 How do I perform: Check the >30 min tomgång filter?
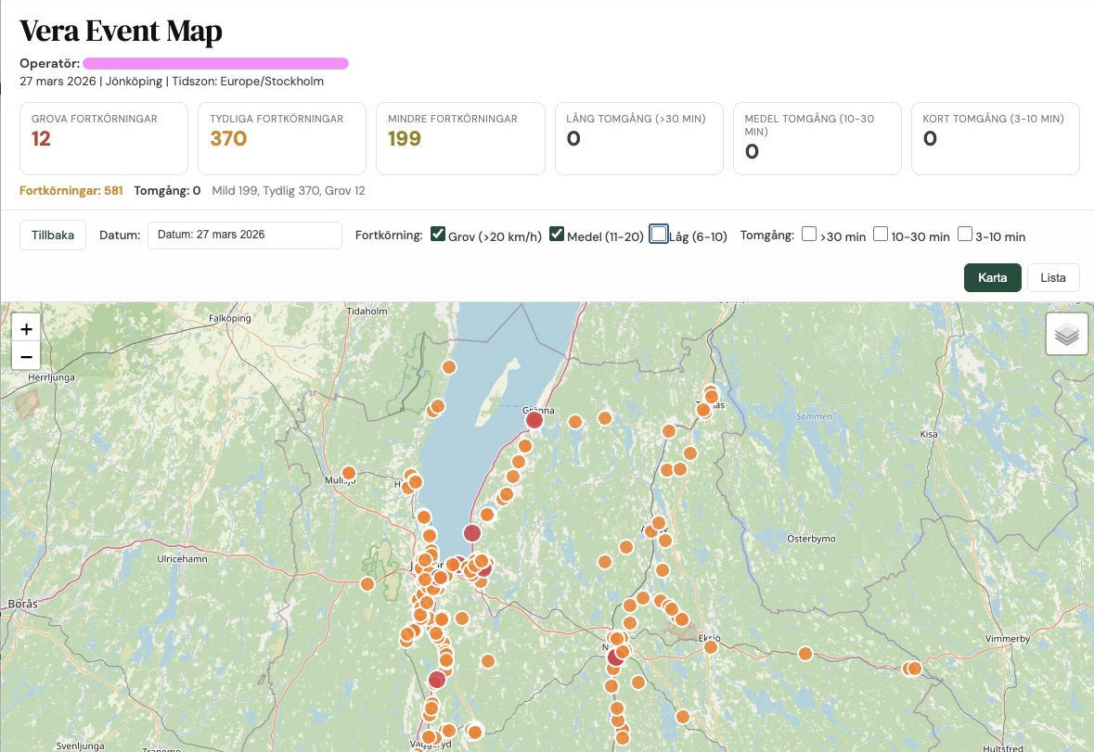[x=808, y=234]
